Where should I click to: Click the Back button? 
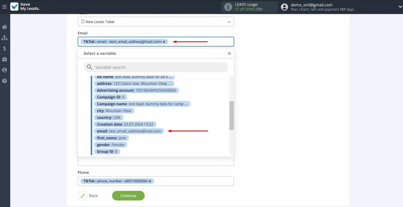point(89,195)
